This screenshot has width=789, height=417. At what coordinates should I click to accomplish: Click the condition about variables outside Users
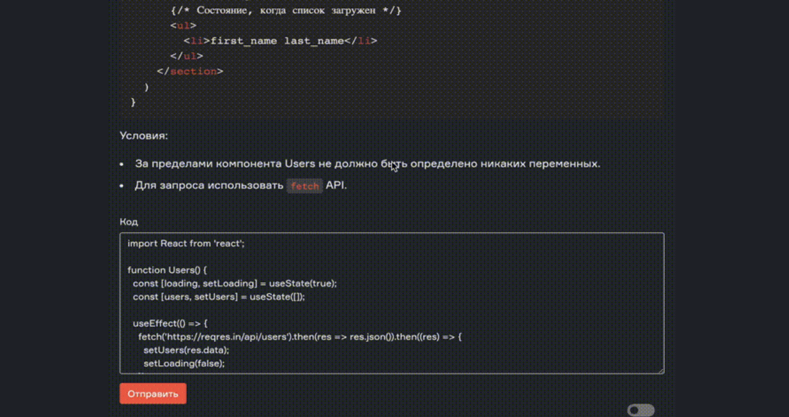(368, 164)
